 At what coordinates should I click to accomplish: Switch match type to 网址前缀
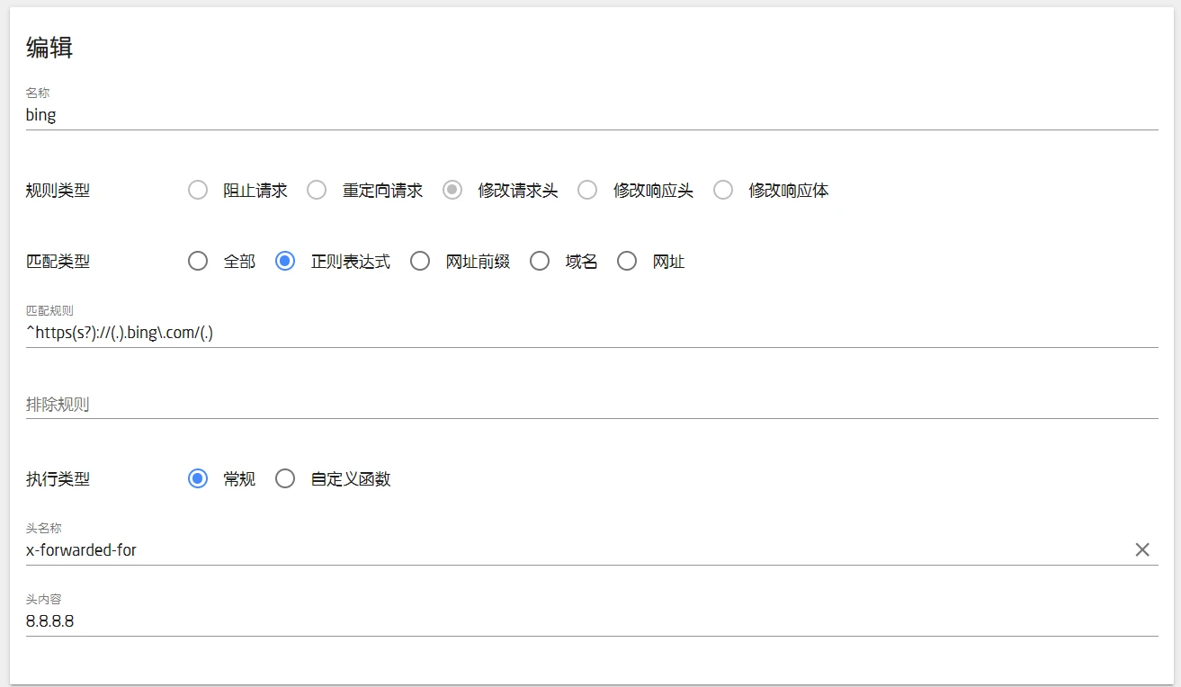coord(420,262)
